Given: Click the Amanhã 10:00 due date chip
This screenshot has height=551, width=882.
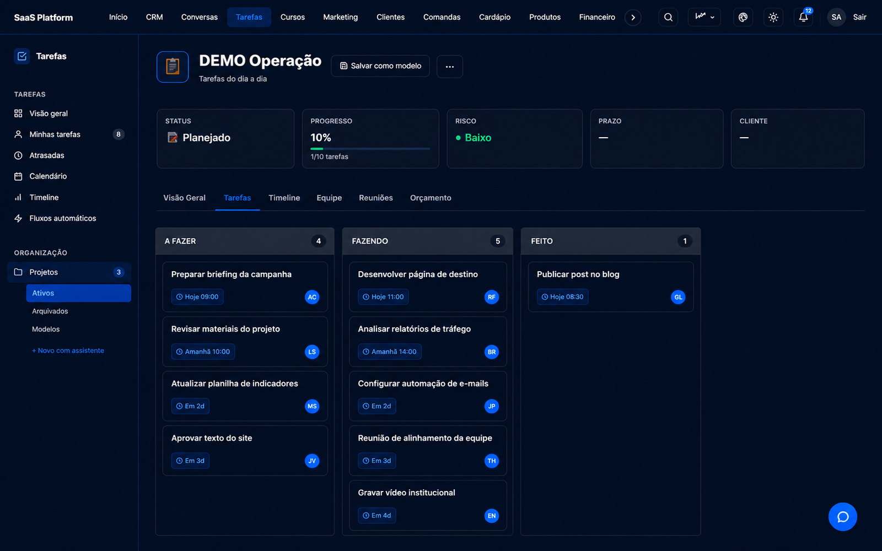Looking at the screenshot, I should [203, 352].
